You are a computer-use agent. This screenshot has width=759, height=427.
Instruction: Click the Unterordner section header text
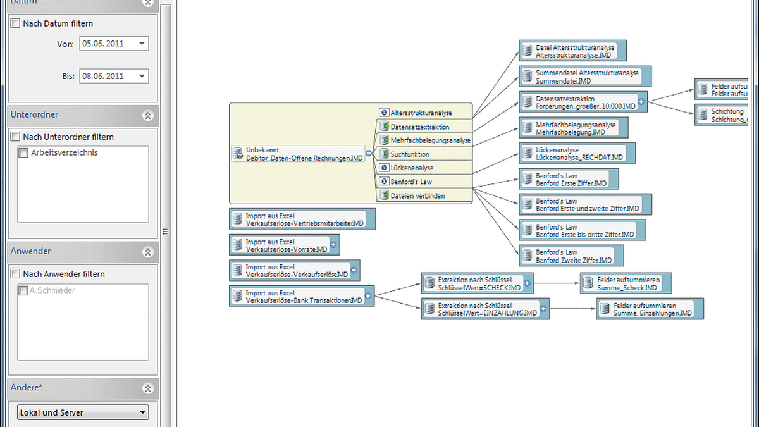click(x=35, y=114)
